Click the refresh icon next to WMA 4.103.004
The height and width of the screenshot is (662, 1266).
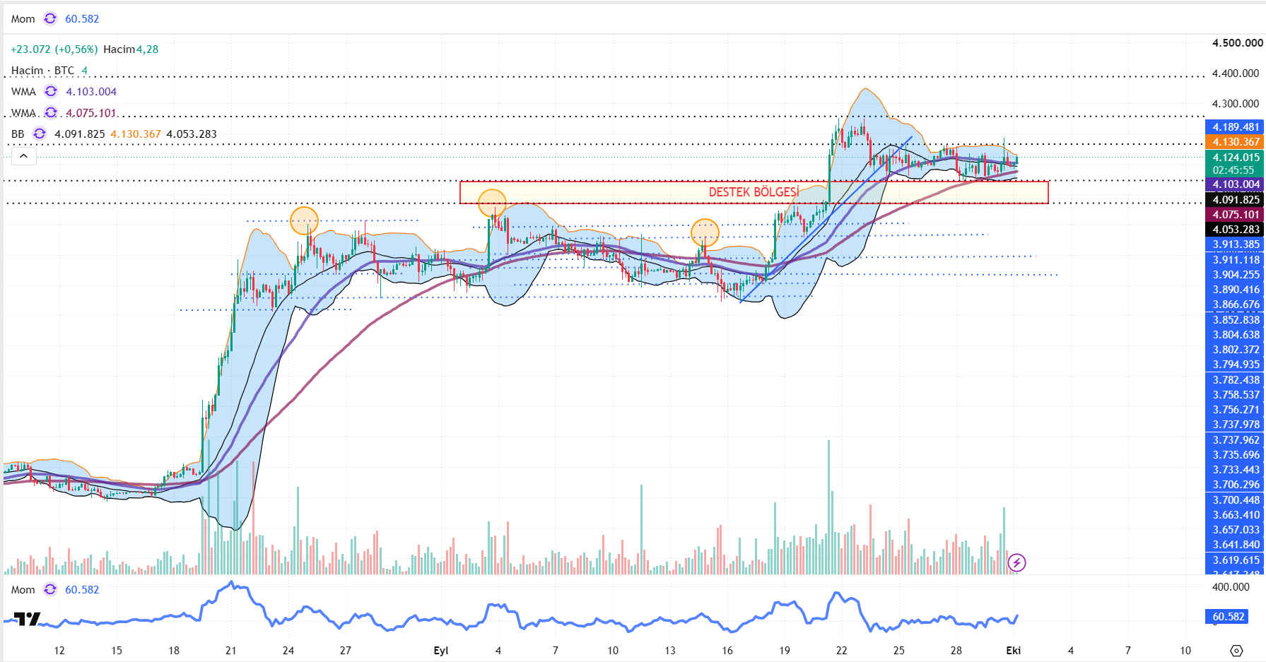click(x=51, y=91)
